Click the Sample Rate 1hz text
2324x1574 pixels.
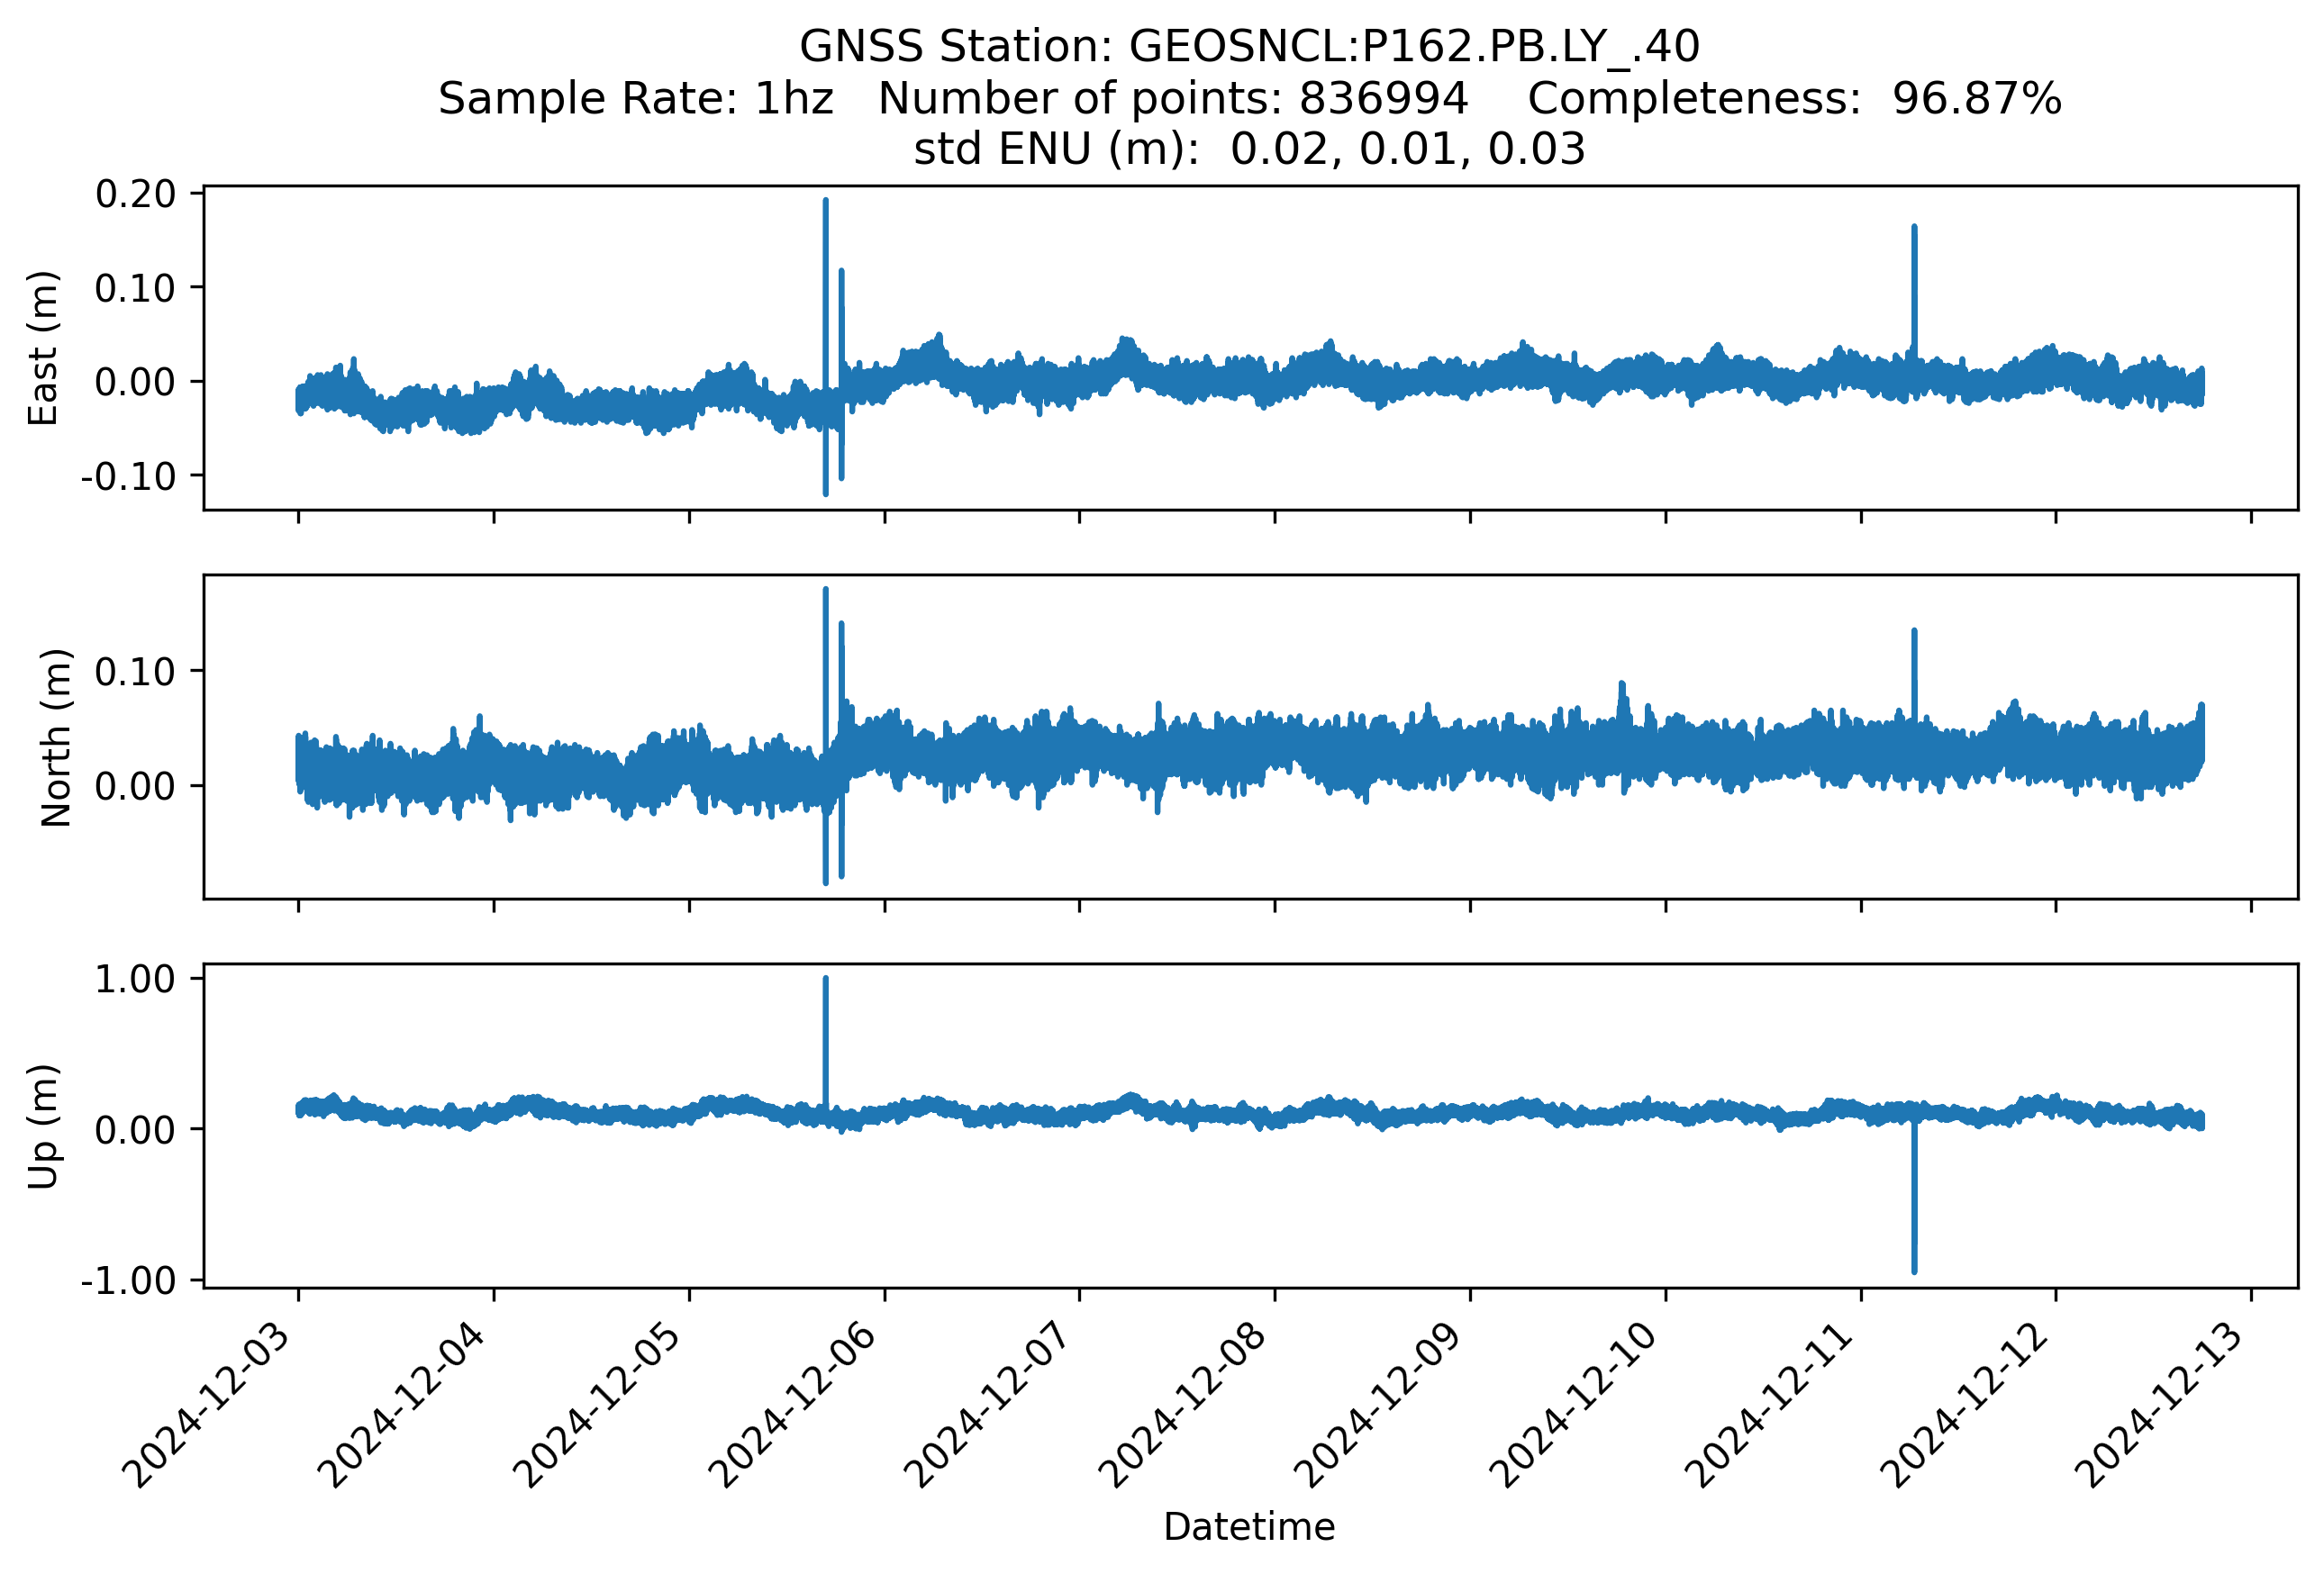point(636,99)
